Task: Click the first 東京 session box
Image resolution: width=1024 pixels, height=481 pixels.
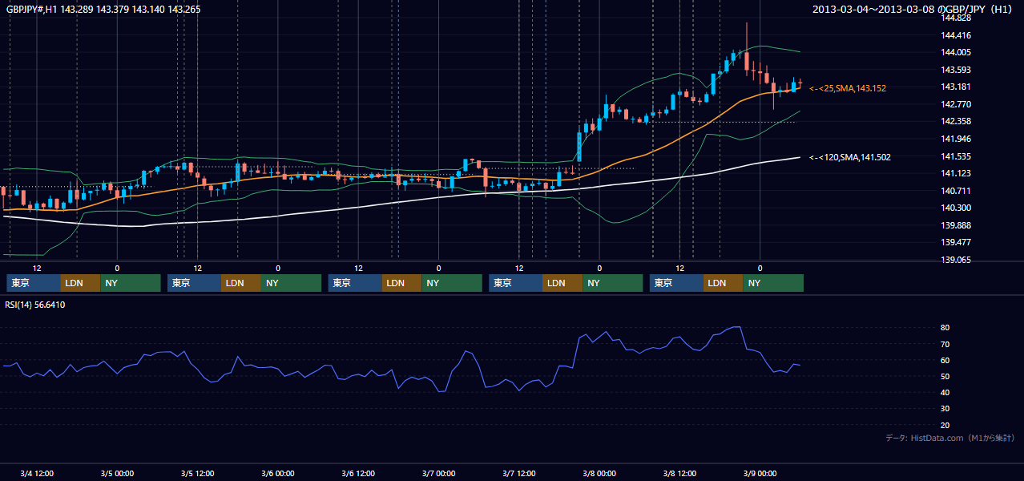Action: pos(34,283)
